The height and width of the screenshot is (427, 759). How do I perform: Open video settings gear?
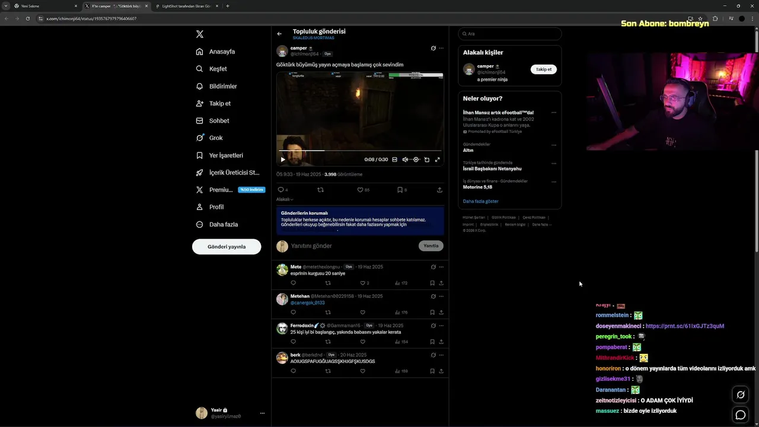(416, 160)
